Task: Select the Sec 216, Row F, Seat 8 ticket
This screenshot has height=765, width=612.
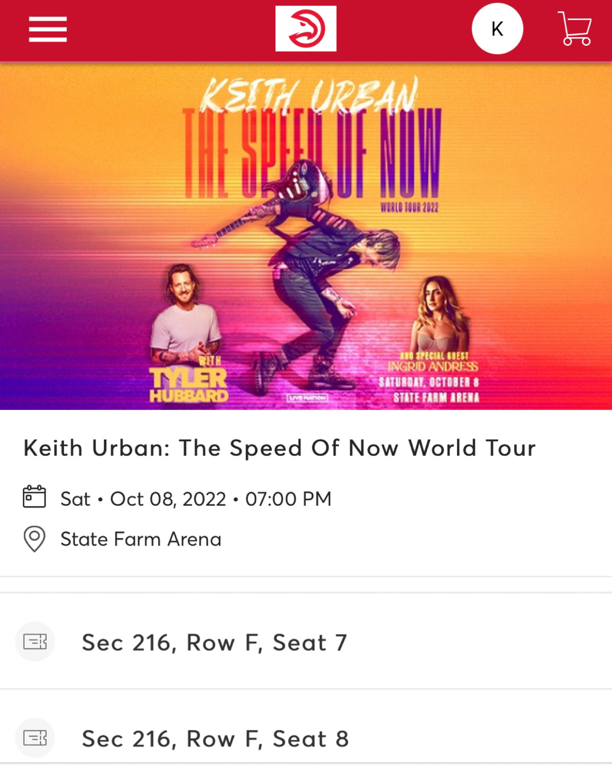Action: click(x=306, y=738)
